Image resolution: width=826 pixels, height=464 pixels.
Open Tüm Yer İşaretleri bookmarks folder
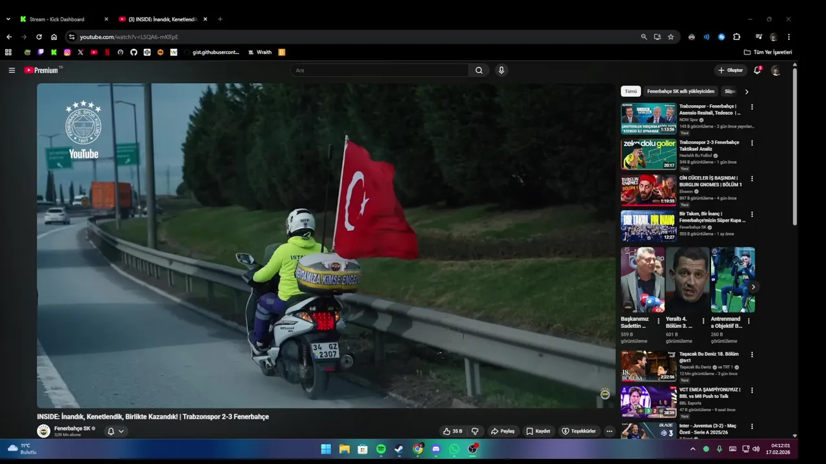point(768,52)
